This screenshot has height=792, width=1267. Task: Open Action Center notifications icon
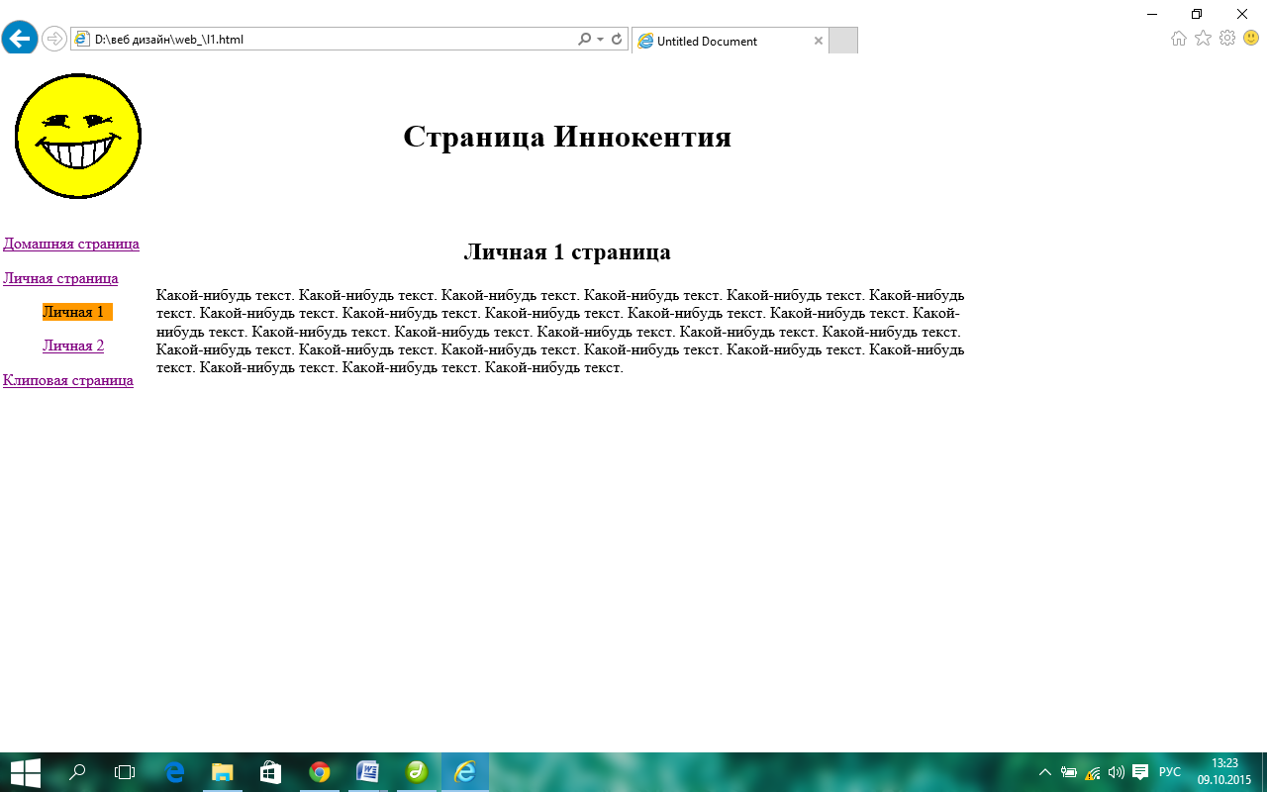pyautogui.click(x=1140, y=772)
